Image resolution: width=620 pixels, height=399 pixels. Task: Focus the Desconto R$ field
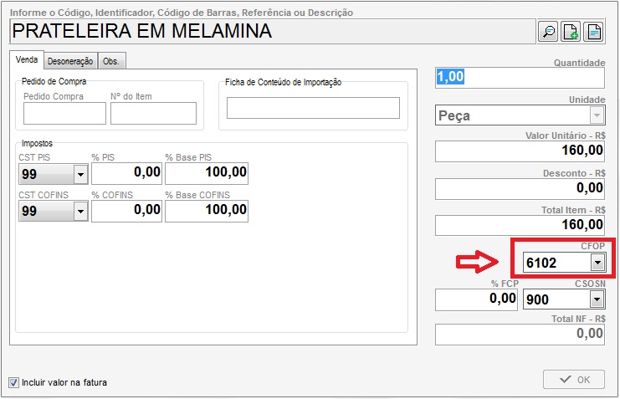[x=520, y=188]
